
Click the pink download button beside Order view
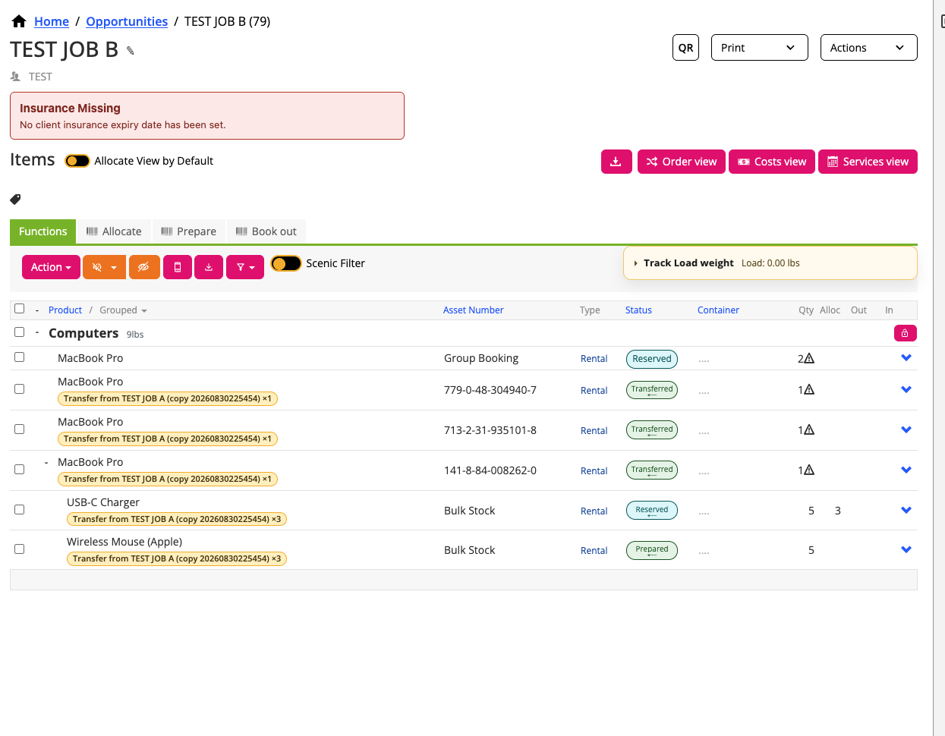(x=616, y=162)
